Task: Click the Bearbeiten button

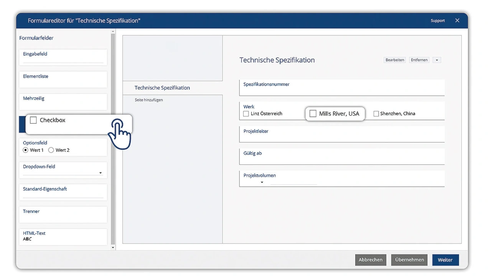Action: tap(395, 60)
